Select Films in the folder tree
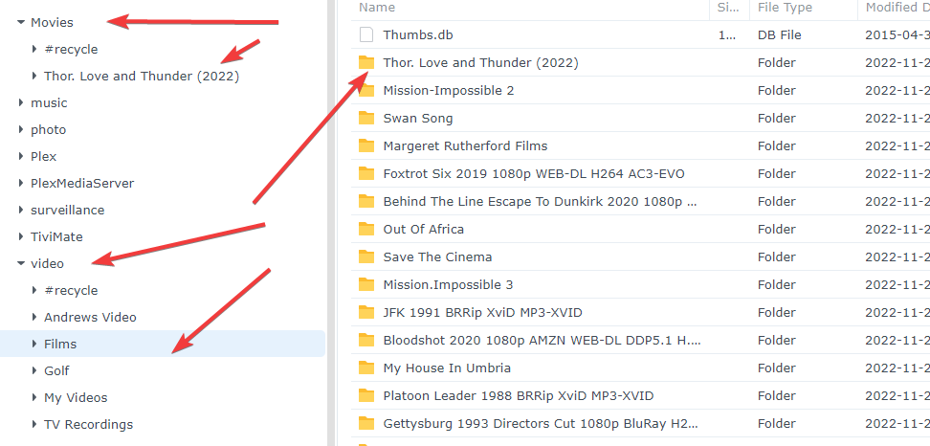 coord(60,344)
